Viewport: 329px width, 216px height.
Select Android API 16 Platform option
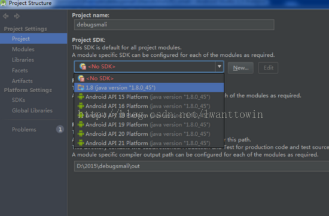pyautogui.click(x=149, y=106)
